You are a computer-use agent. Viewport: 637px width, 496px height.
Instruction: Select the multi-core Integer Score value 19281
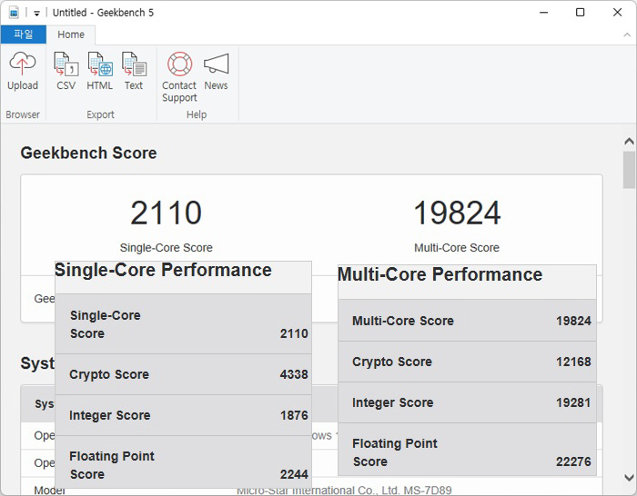pyautogui.click(x=573, y=402)
